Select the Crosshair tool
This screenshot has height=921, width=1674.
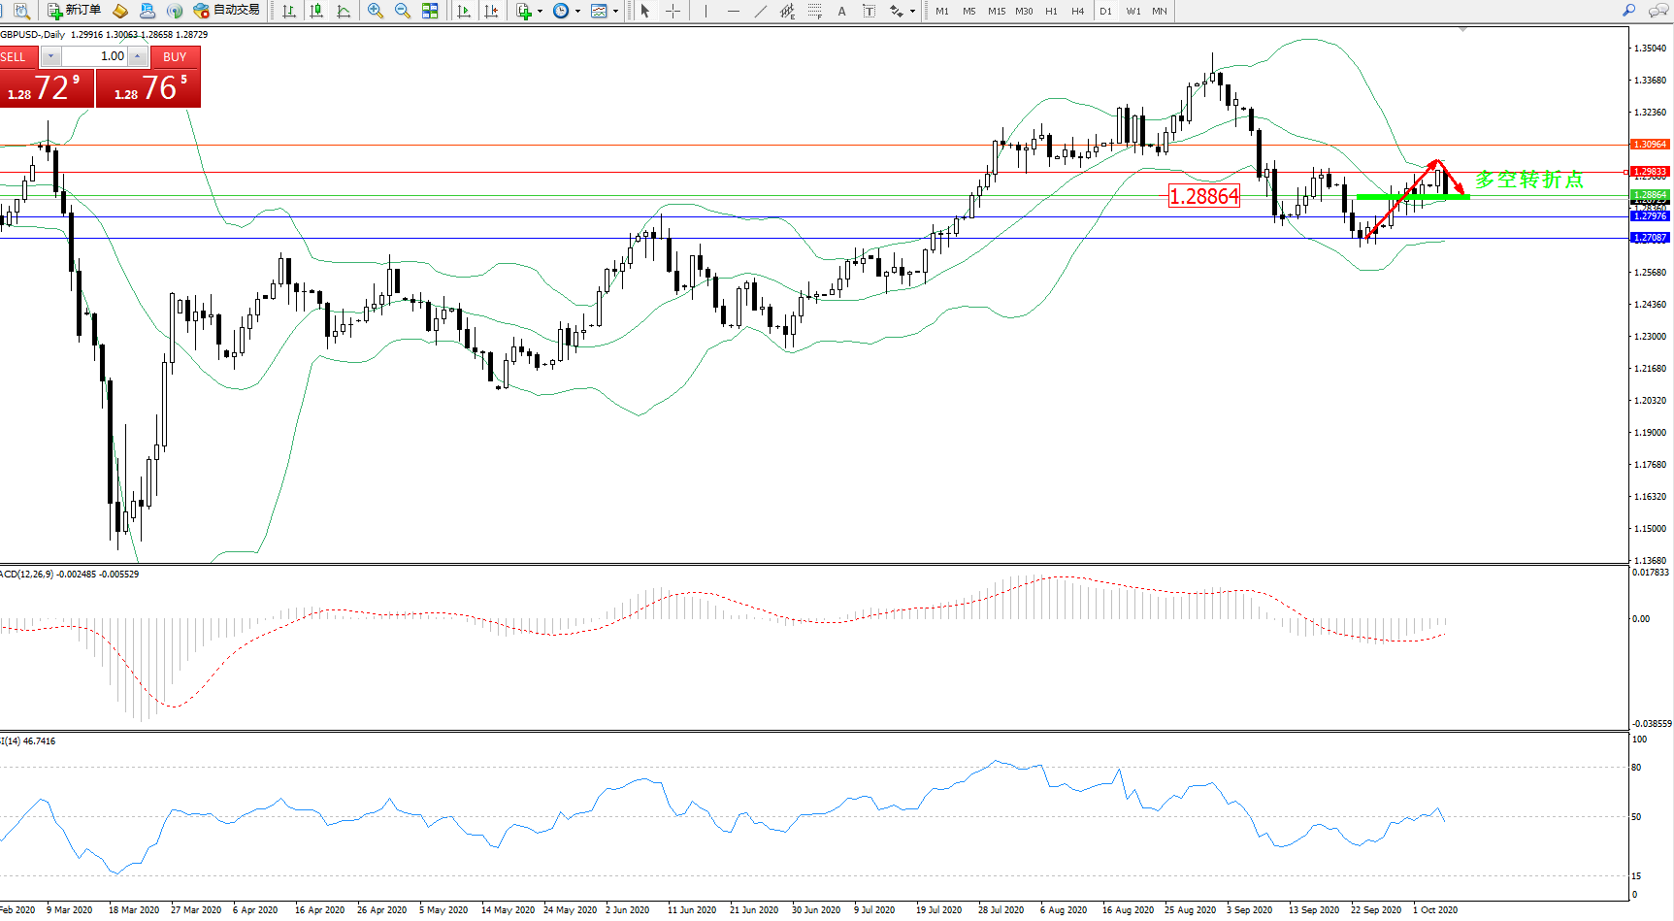[673, 11]
